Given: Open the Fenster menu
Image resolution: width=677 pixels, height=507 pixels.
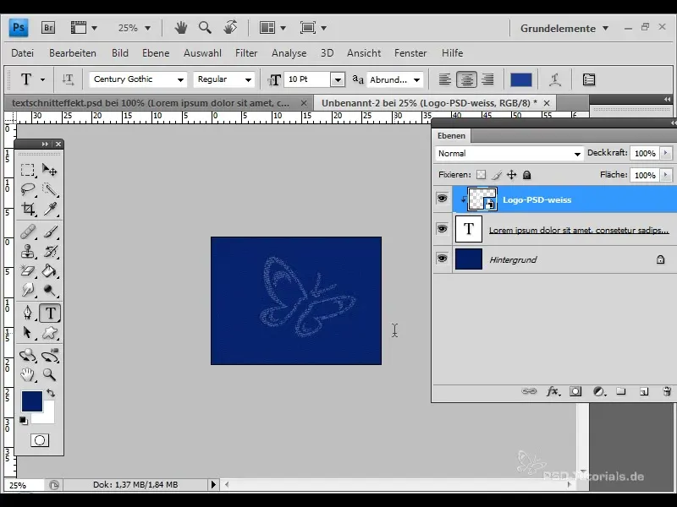Looking at the screenshot, I should 410,53.
